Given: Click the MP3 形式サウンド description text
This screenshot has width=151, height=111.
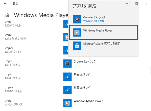Looking at the screenshot, I should coord(16,39).
